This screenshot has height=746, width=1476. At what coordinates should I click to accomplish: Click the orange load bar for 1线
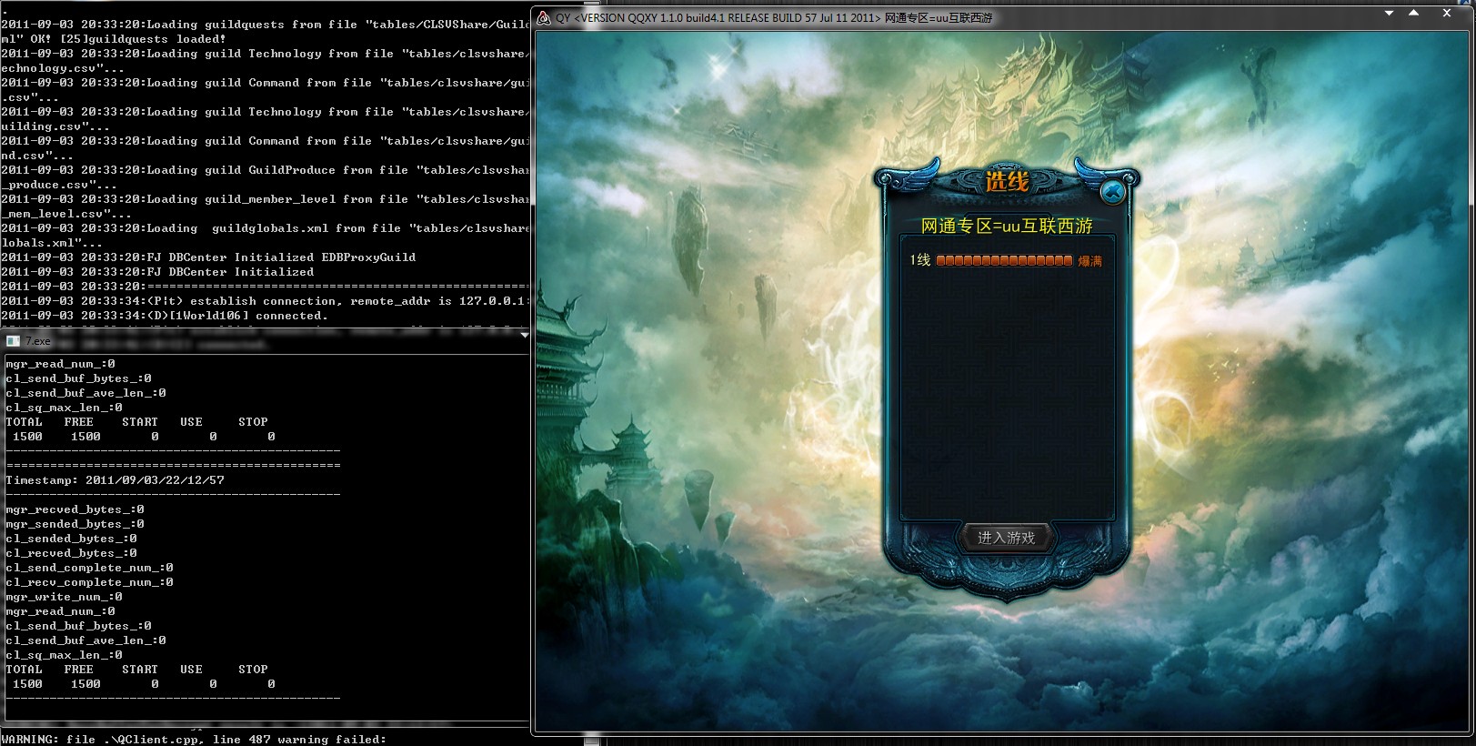pos(1004,260)
